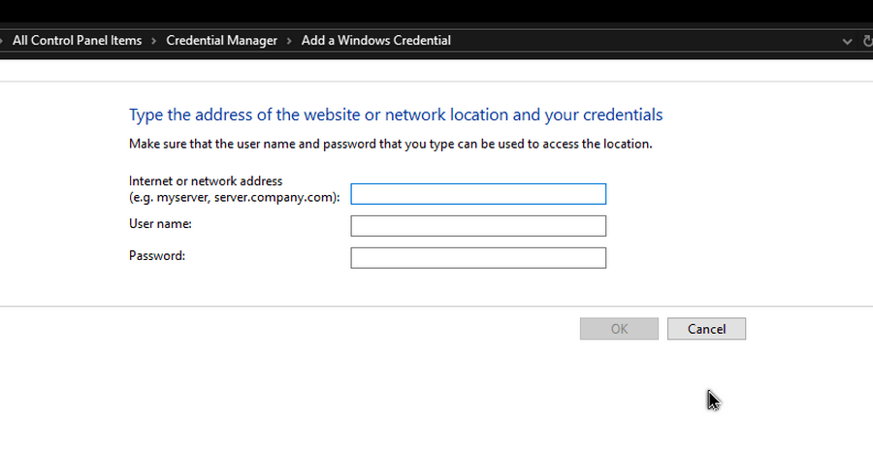Open the address bar history dropdown arrow
The width and height of the screenshot is (873, 455).
coord(844,41)
